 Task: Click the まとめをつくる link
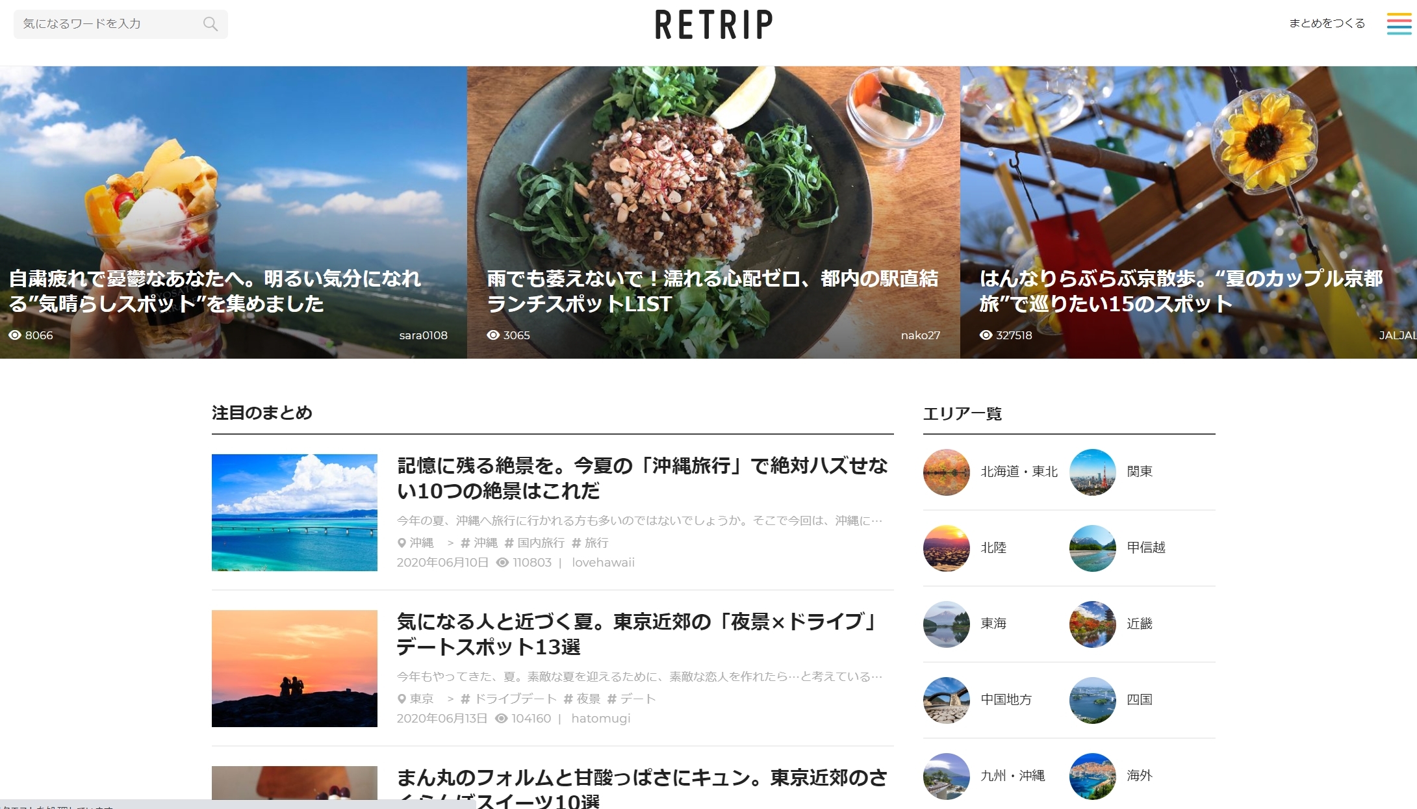coord(1327,23)
